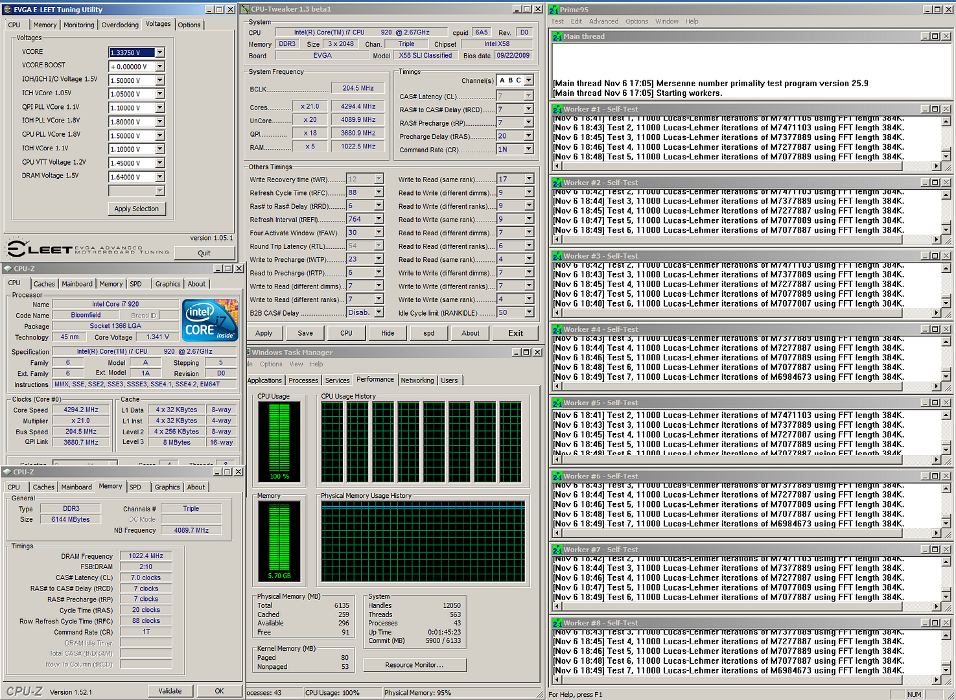The image size is (956, 700).
Task: Click the NUM indicator in Prime95 status bar
Action: click(914, 694)
